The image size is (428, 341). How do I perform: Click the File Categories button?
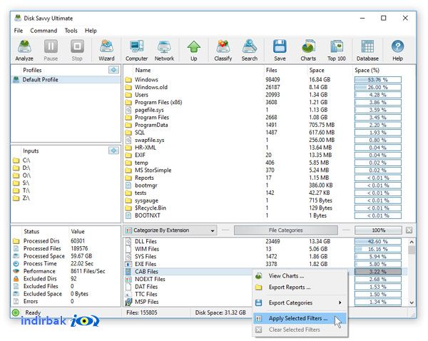click(x=286, y=230)
